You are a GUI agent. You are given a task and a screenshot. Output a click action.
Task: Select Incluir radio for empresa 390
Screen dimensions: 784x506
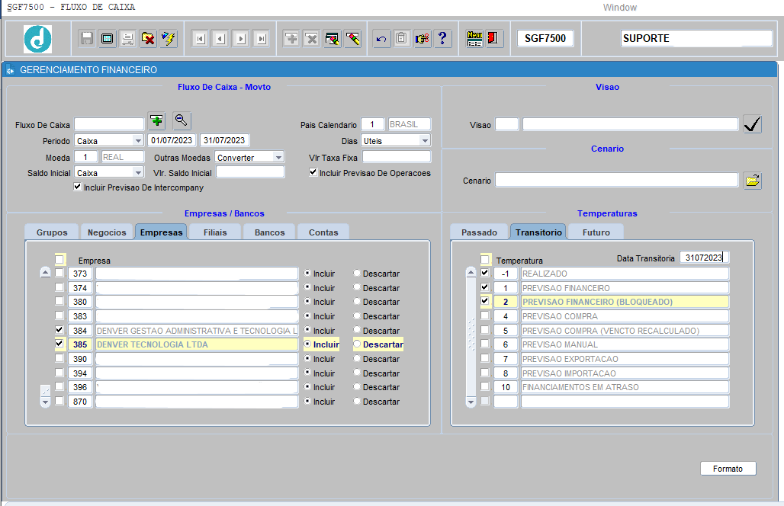[307, 358]
